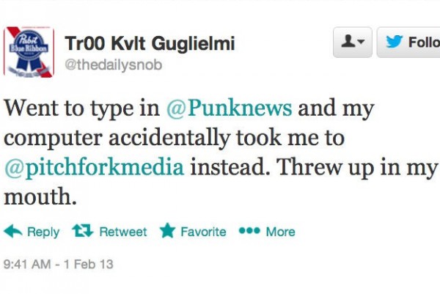Click the Twitter bird icon
The image size is (440, 294).
point(394,42)
